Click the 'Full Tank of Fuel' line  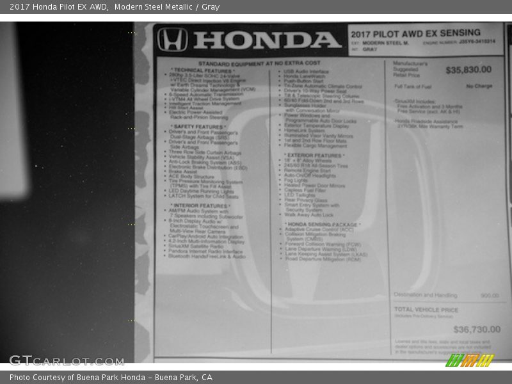pos(413,86)
